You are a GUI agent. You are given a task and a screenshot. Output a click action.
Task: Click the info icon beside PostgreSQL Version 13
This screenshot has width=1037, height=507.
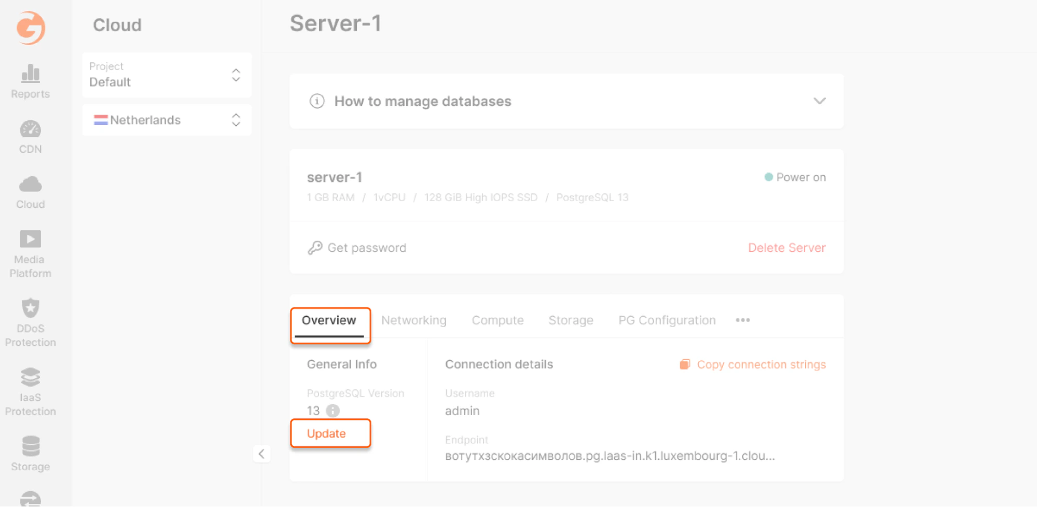332,411
